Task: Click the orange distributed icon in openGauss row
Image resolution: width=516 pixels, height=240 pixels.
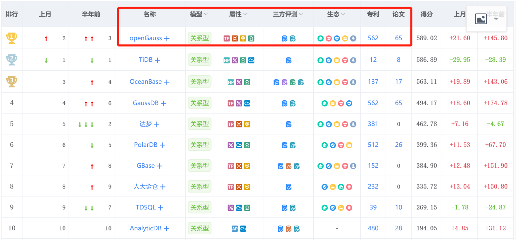Action: click(x=235, y=39)
